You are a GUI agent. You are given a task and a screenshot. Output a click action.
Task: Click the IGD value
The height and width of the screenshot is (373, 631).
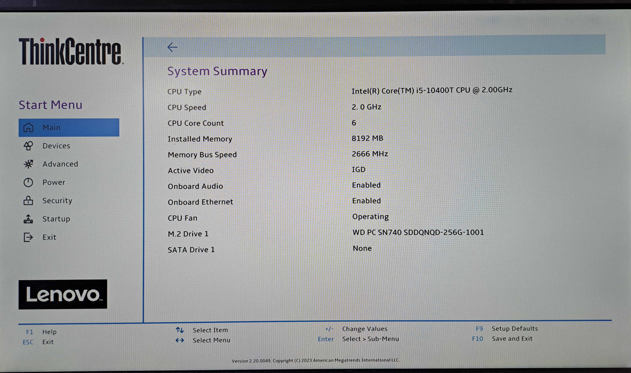click(x=358, y=169)
